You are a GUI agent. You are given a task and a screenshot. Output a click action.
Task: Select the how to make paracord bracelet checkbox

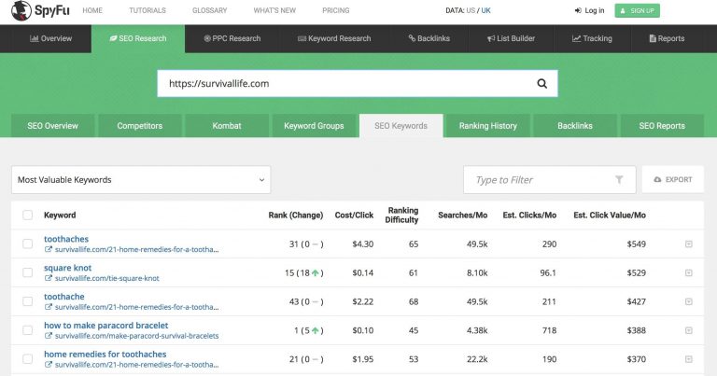(x=27, y=329)
